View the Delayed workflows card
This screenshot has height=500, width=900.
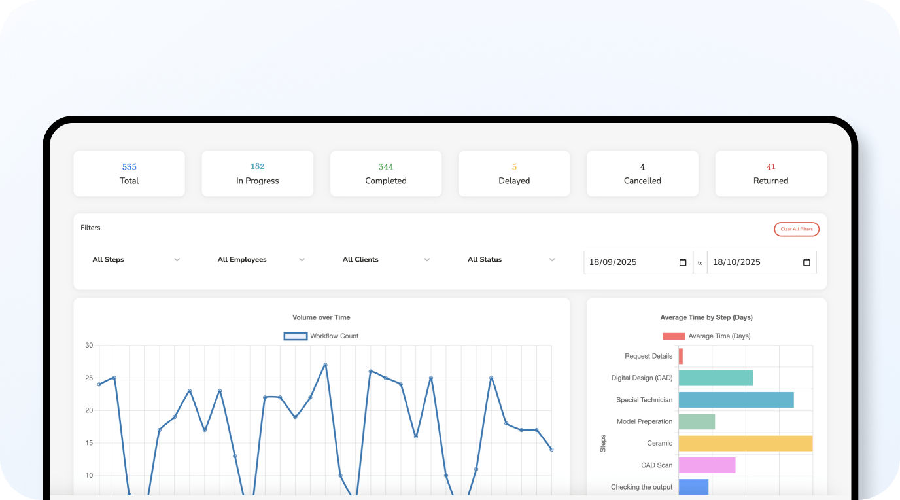point(514,173)
